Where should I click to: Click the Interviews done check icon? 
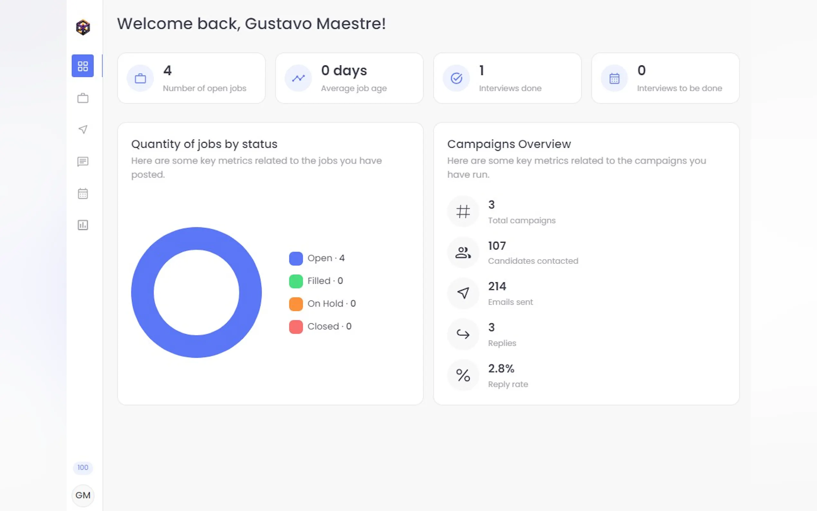[x=456, y=79]
